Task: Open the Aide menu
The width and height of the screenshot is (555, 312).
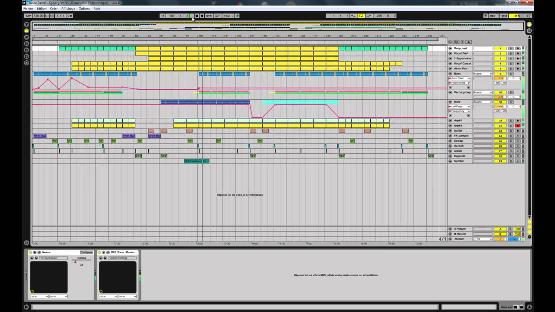Action: point(97,9)
